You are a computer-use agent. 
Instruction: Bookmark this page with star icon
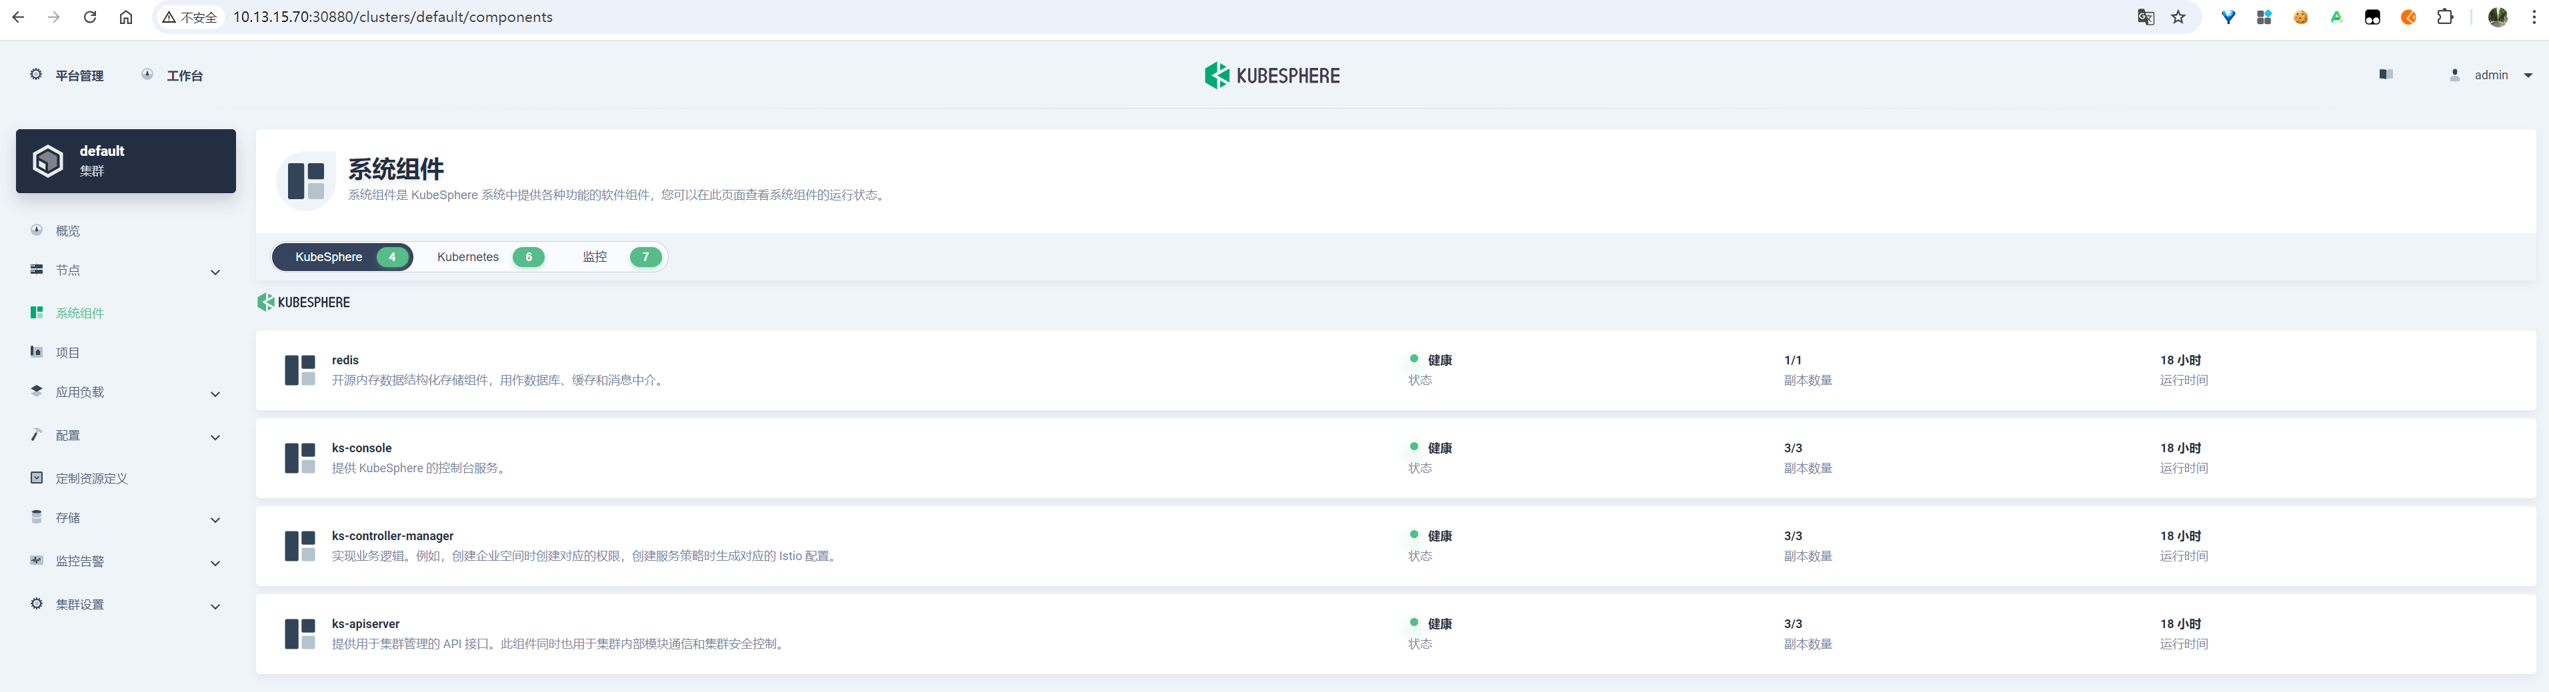click(x=2178, y=17)
